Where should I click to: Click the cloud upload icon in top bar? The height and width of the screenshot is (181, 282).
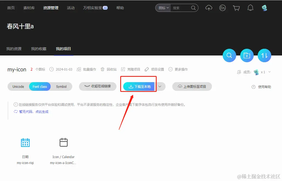click(x=209, y=8)
